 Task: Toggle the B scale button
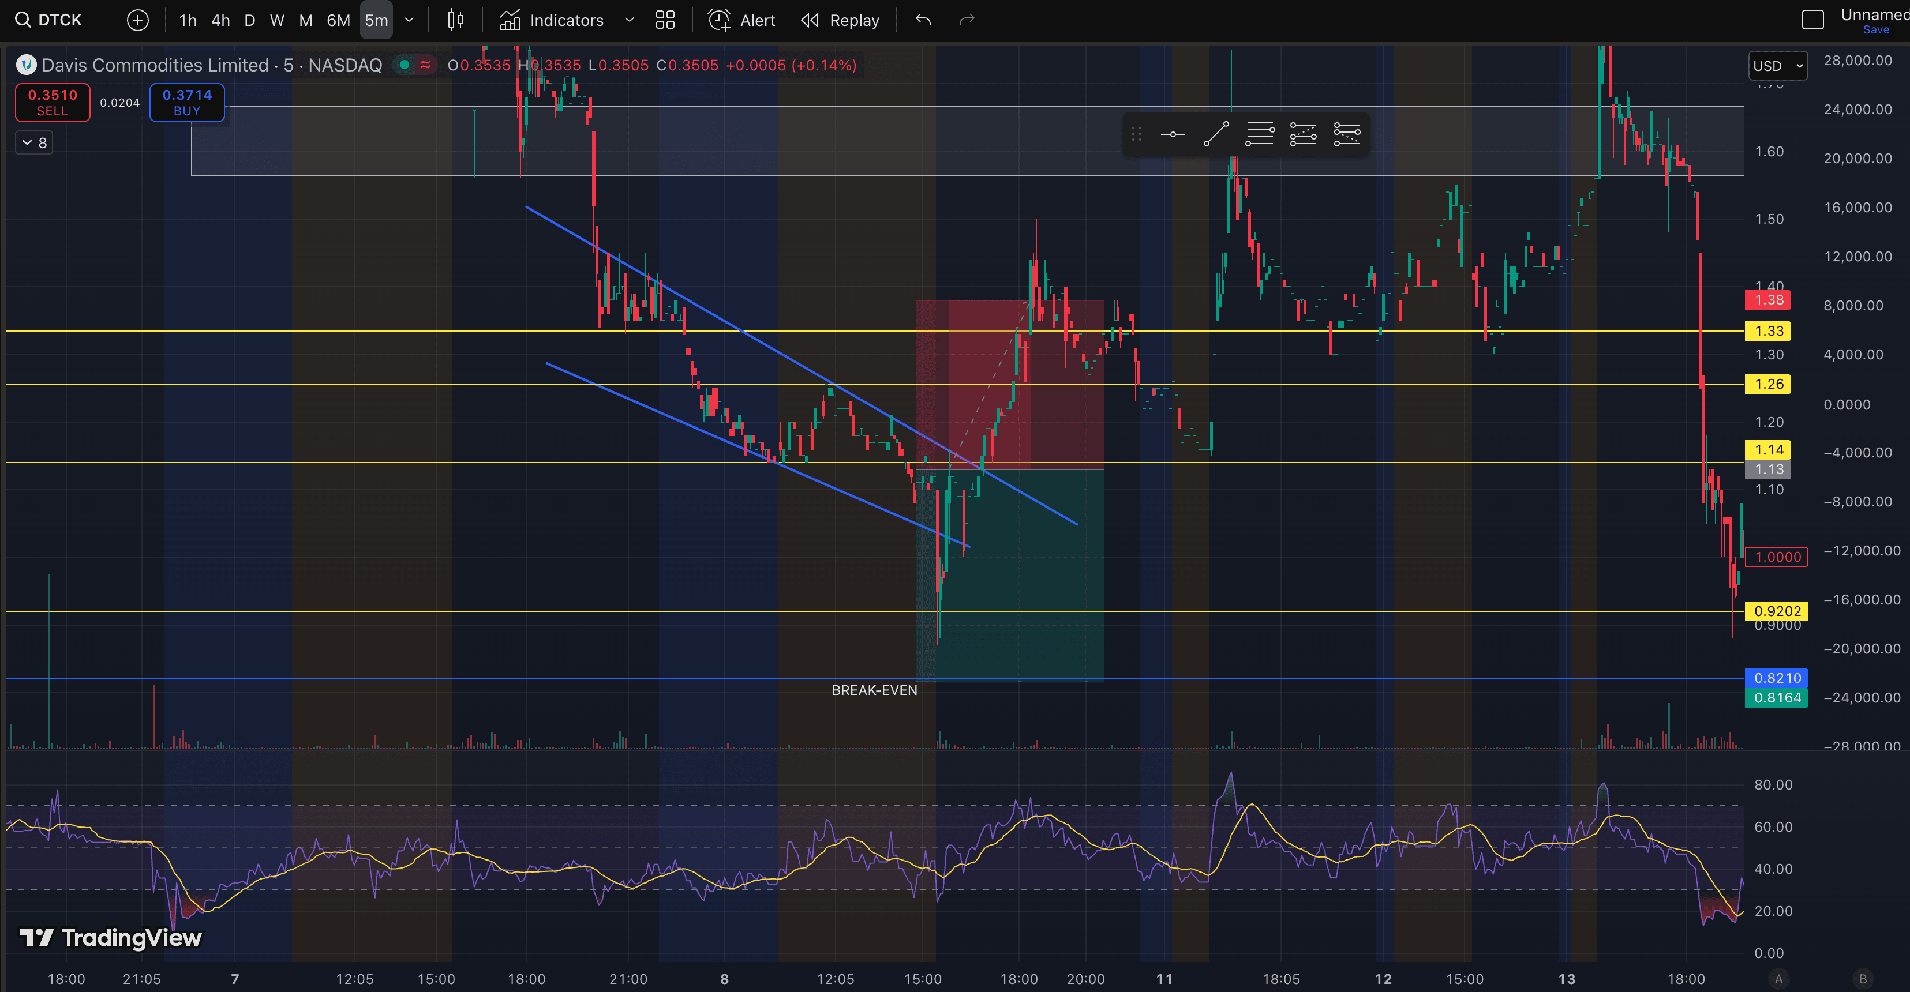1863,979
